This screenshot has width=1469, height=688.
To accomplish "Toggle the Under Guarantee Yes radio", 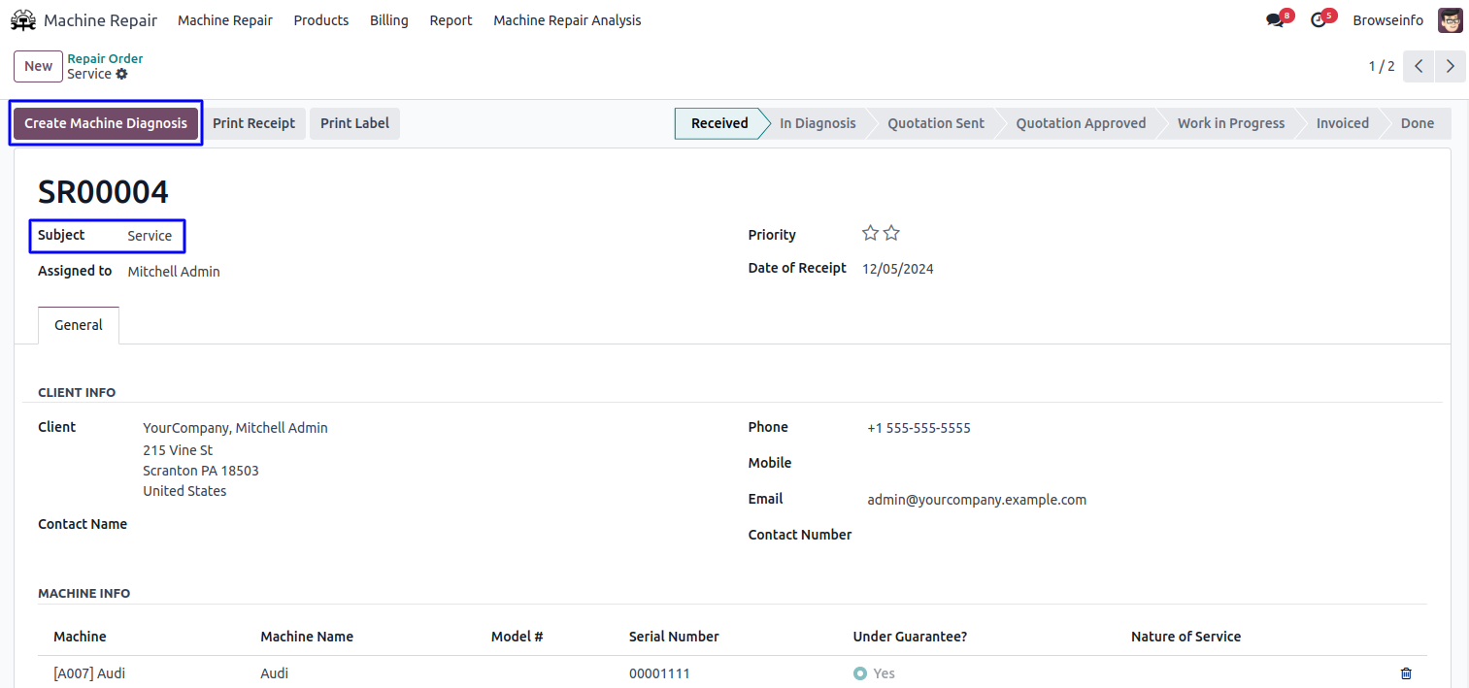I will [x=859, y=673].
